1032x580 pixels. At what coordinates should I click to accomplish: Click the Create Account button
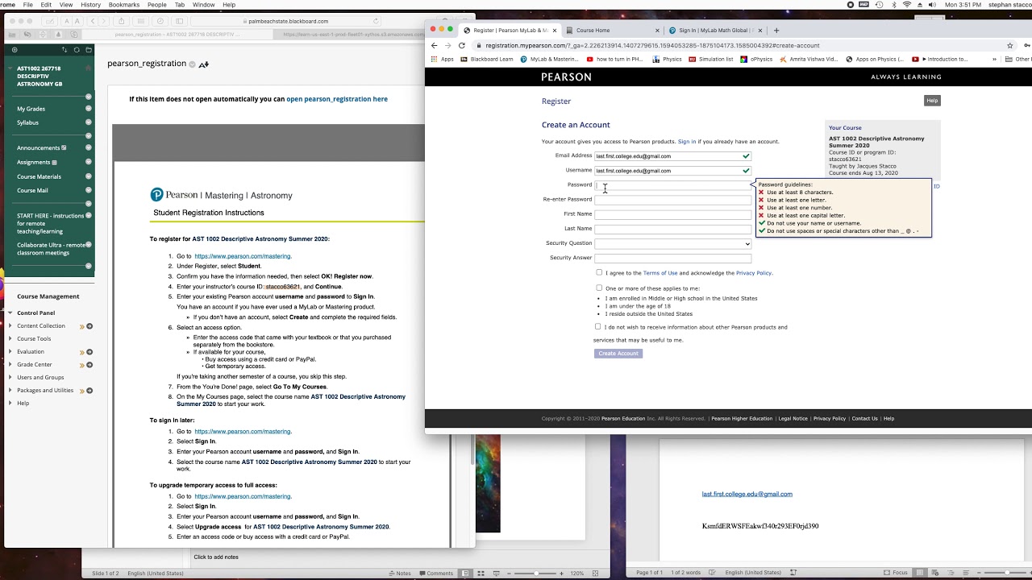click(x=618, y=353)
